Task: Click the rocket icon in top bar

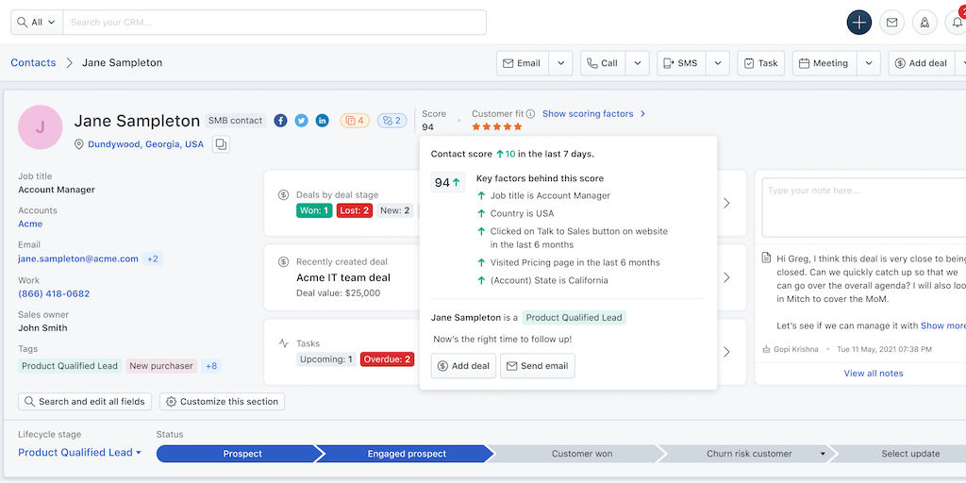Action: click(924, 23)
